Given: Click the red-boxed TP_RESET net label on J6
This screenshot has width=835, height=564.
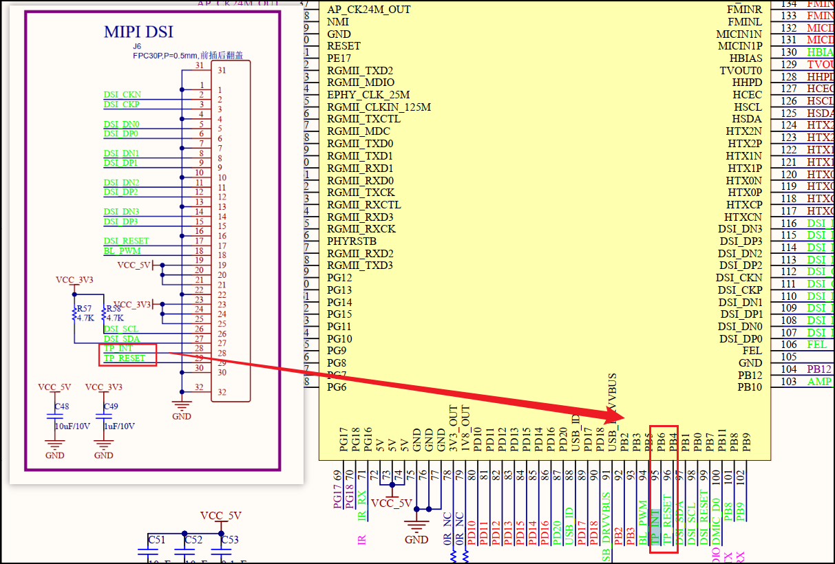Looking at the screenshot, I should click(125, 358).
